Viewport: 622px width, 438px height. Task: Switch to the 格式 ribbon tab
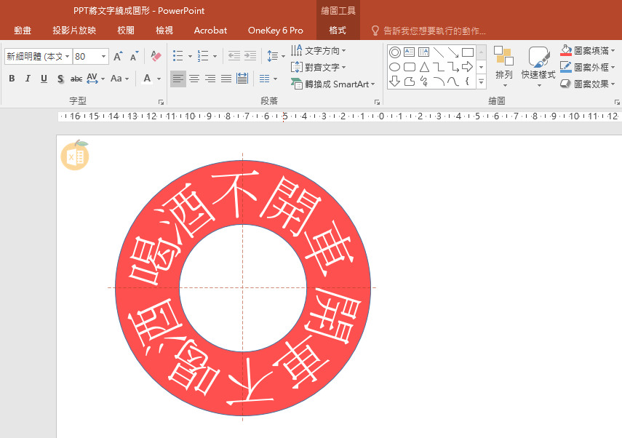[338, 31]
